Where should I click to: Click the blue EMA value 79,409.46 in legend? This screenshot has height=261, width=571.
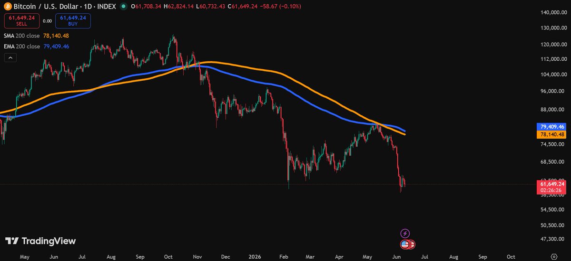coord(56,47)
